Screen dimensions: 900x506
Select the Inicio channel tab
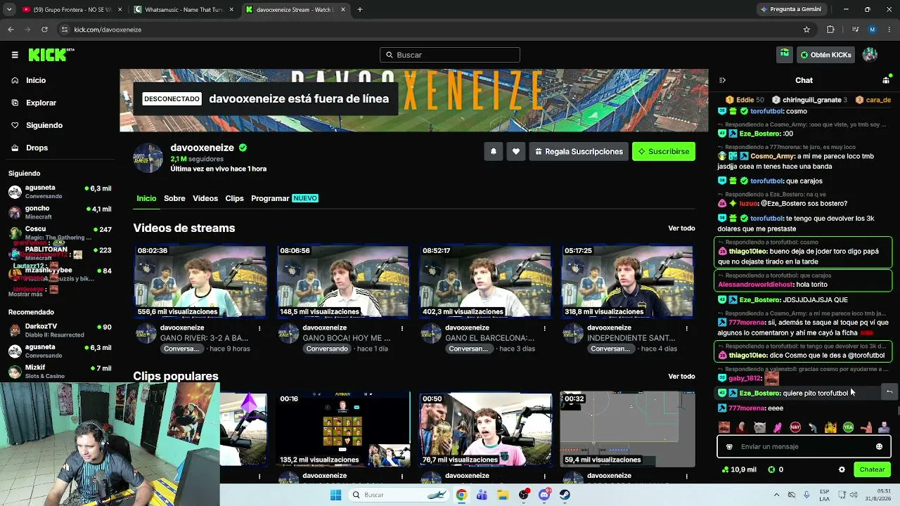(x=146, y=198)
